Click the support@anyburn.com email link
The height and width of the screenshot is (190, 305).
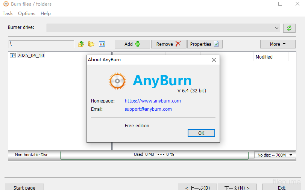pos(148,109)
